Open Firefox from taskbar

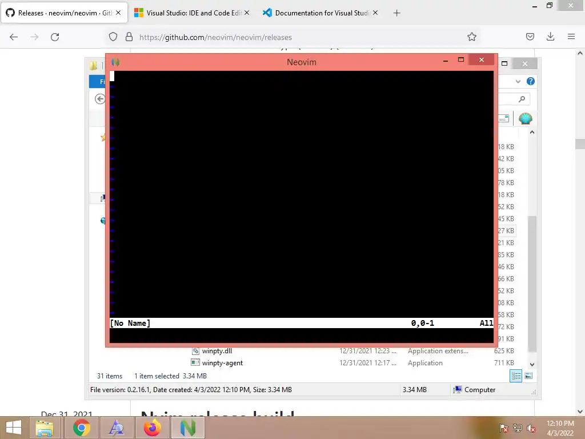click(152, 428)
